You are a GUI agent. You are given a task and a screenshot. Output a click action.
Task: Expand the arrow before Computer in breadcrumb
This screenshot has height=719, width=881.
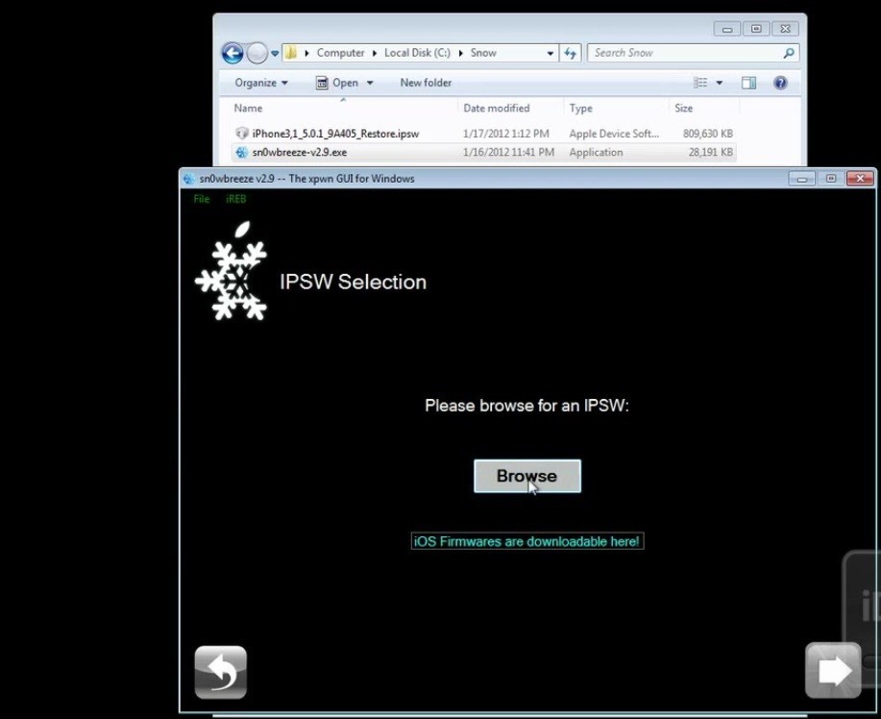(x=306, y=54)
